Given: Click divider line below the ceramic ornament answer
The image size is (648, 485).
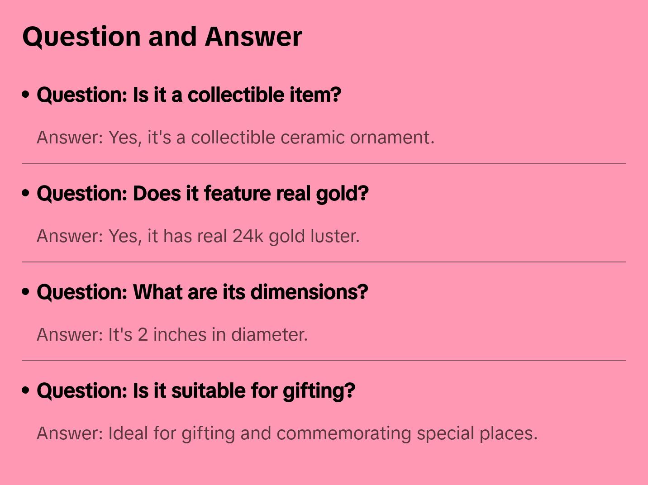Looking at the screenshot, I should pos(324,163).
